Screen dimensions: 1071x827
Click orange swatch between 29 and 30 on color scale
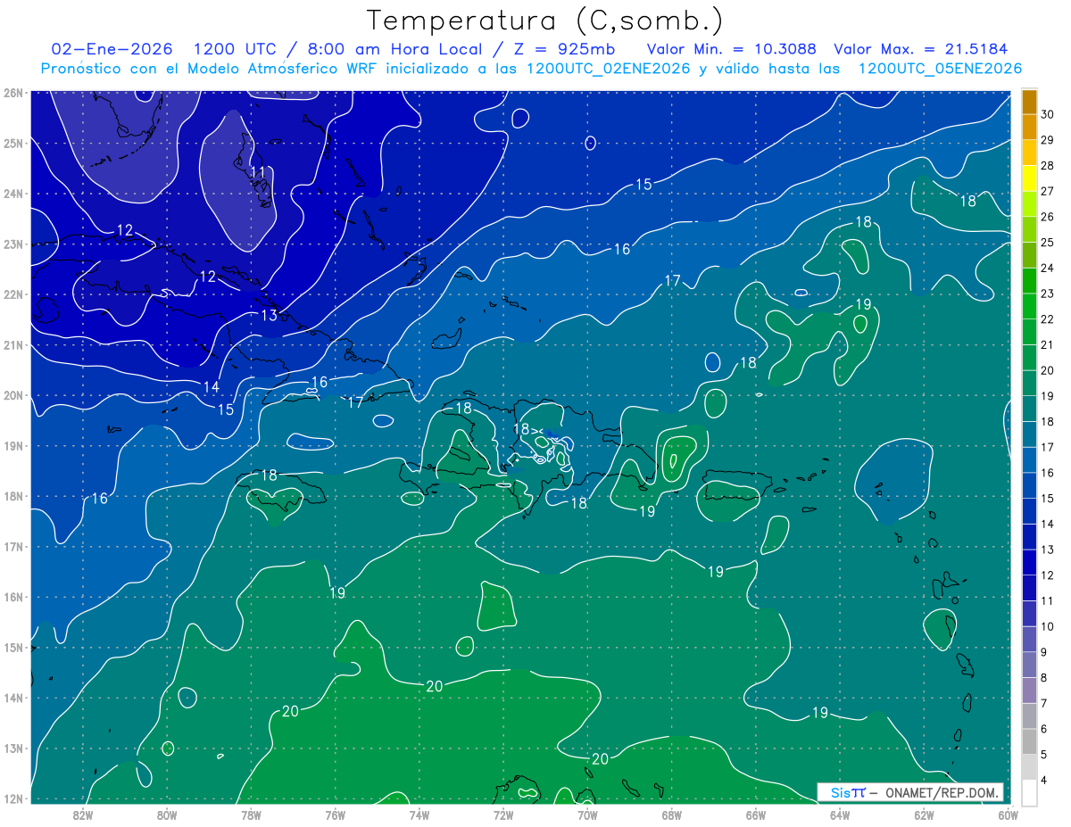1029,128
